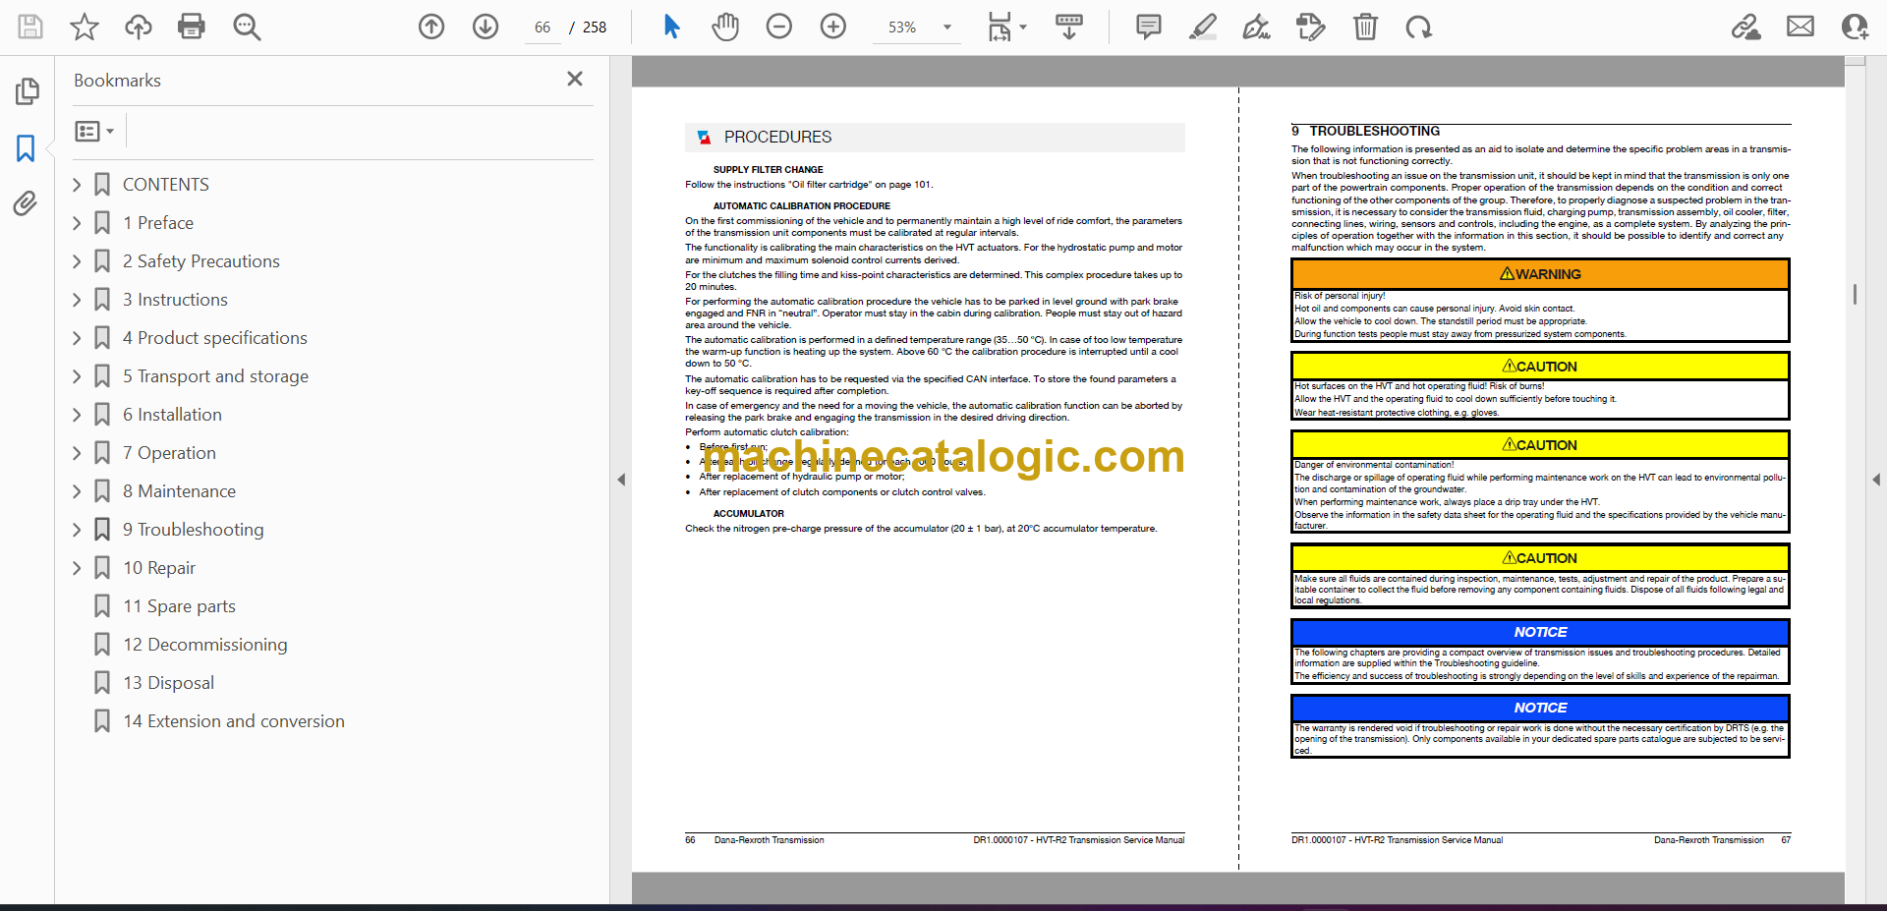
Task: Open the 13 Disposal bookmark
Action: [x=168, y=683]
